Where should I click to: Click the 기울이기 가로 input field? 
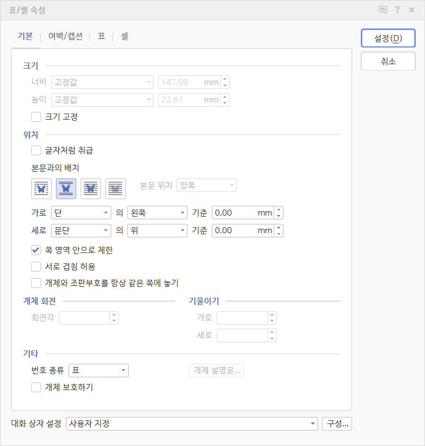click(242, 318)
